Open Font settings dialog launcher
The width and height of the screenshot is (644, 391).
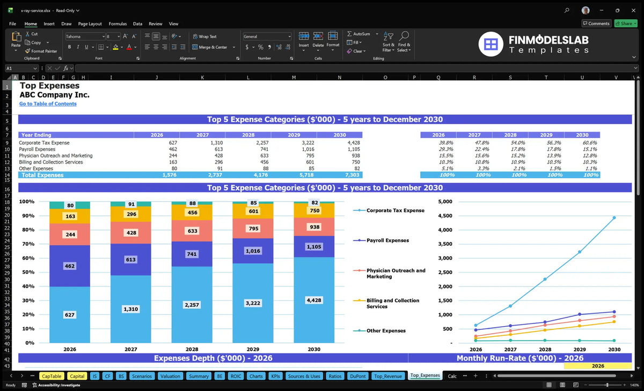[x=138, y=58]
